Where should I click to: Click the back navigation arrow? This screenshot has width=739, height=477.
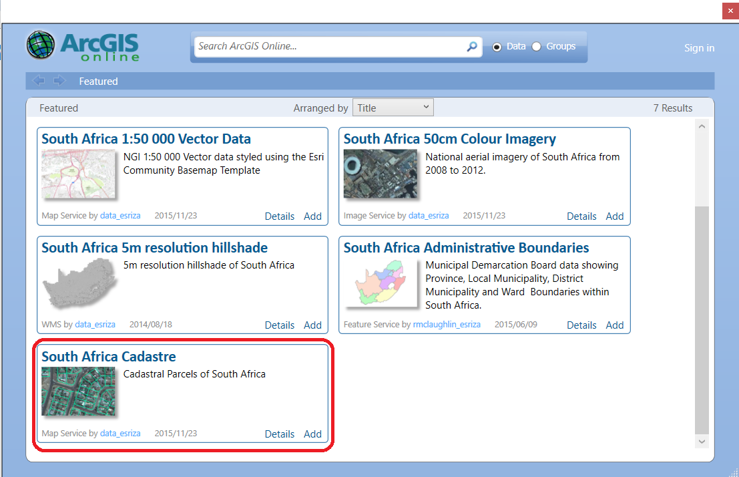point(39,81)
